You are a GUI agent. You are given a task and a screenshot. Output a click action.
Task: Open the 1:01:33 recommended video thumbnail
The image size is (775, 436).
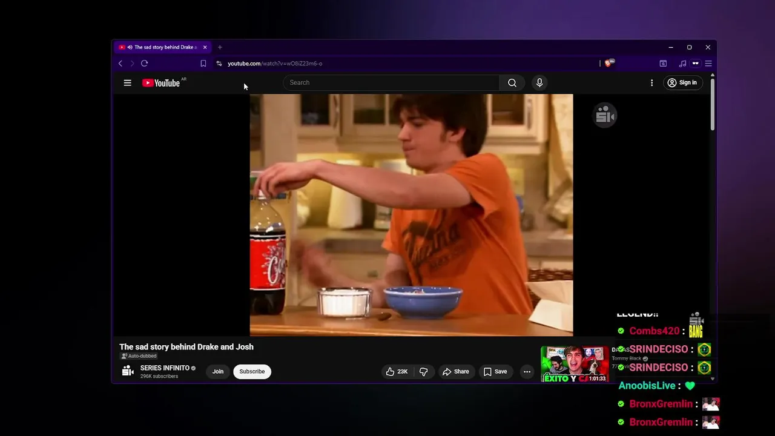coord(575,364)
